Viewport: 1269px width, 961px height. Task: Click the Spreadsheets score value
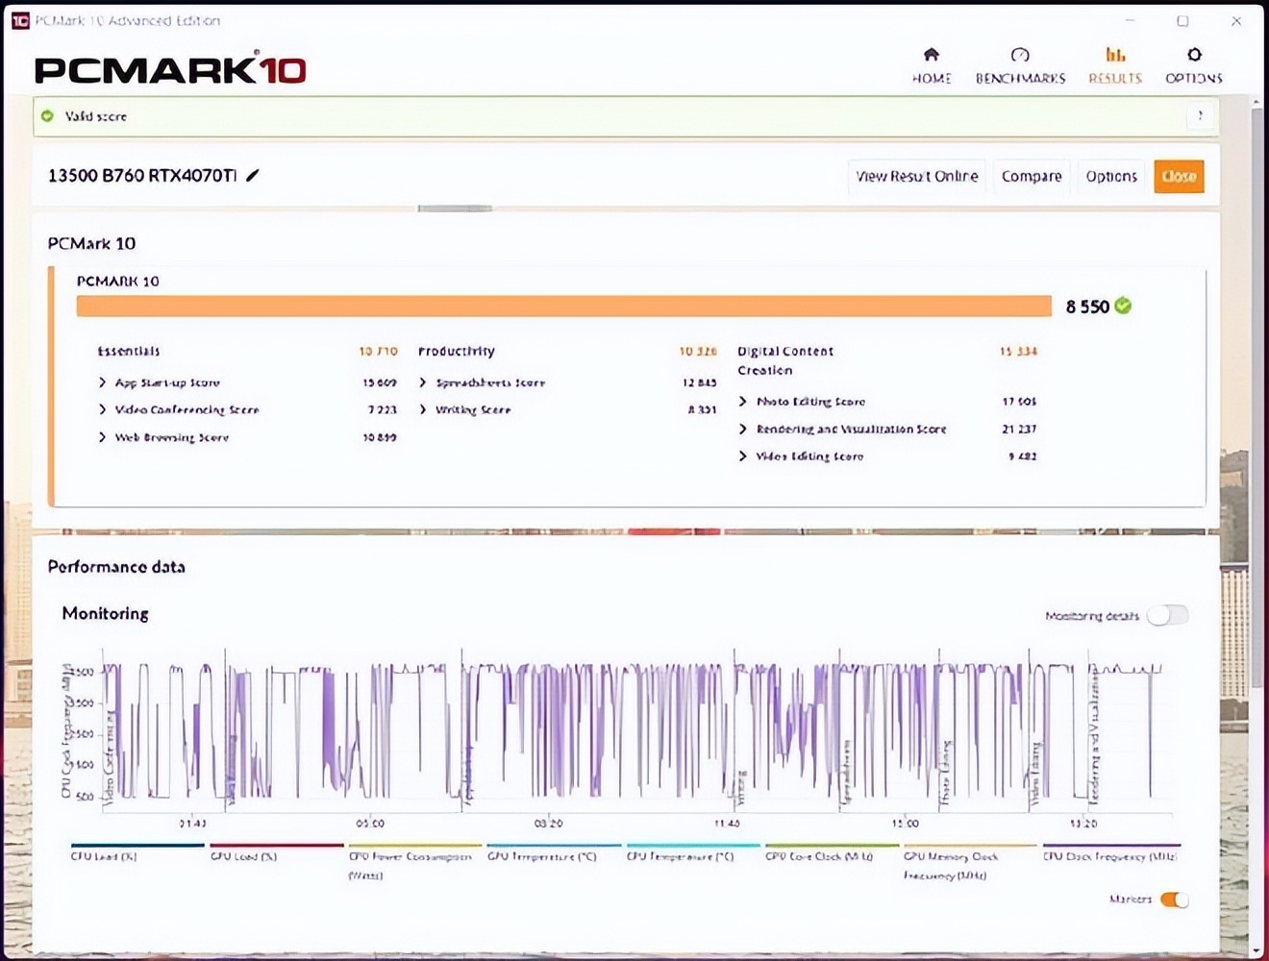(x=700, y=382)
